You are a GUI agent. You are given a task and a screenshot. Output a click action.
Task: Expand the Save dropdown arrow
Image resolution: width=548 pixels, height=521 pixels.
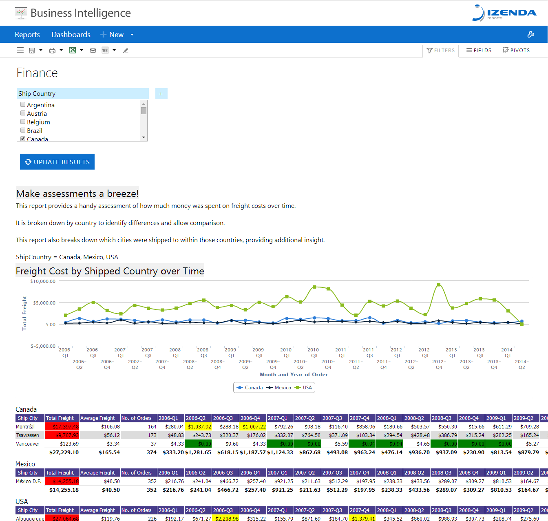pos(41,50)
